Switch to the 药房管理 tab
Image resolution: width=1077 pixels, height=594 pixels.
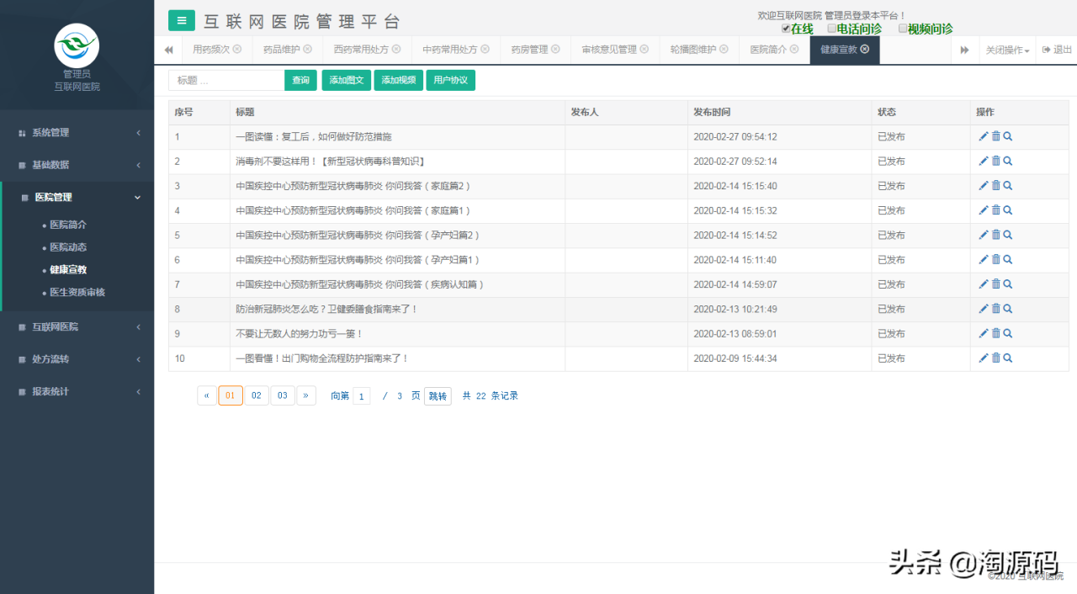click(x=535, y=50)
